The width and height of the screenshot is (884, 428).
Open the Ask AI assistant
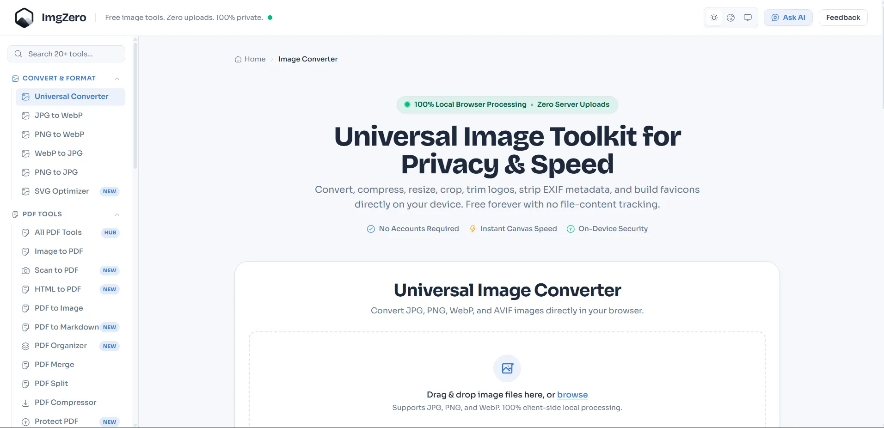788,18
